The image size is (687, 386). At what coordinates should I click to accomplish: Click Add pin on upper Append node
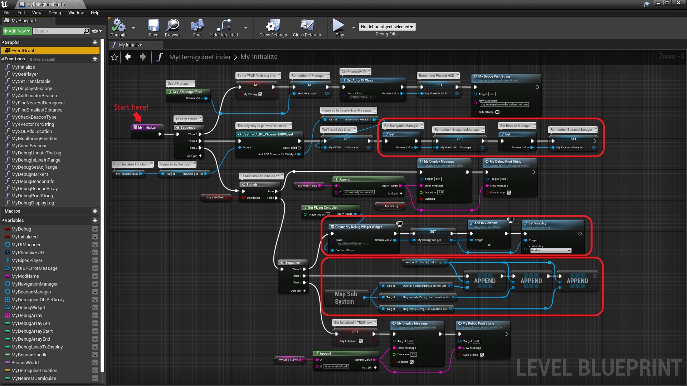(x=395, y=193)
